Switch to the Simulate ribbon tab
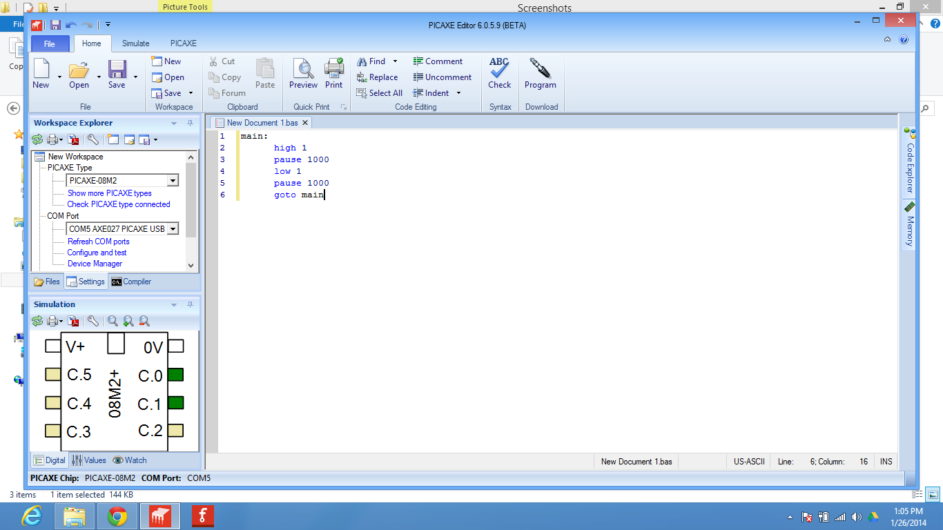This screenshot has height=530, width=943. (135, 43)
